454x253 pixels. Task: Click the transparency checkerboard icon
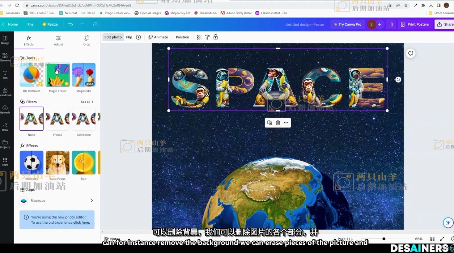tap(199, 37)
